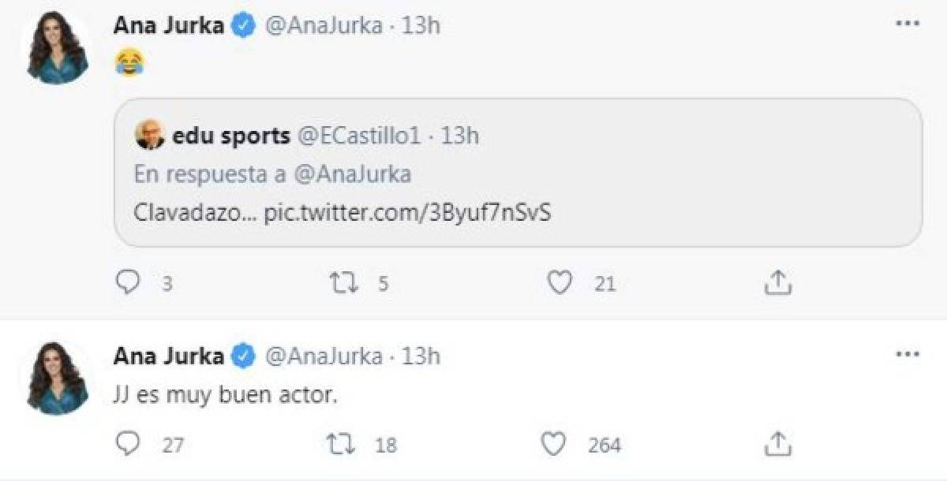Click the verified badge on the bottom tweet

(x=241, y=355)
